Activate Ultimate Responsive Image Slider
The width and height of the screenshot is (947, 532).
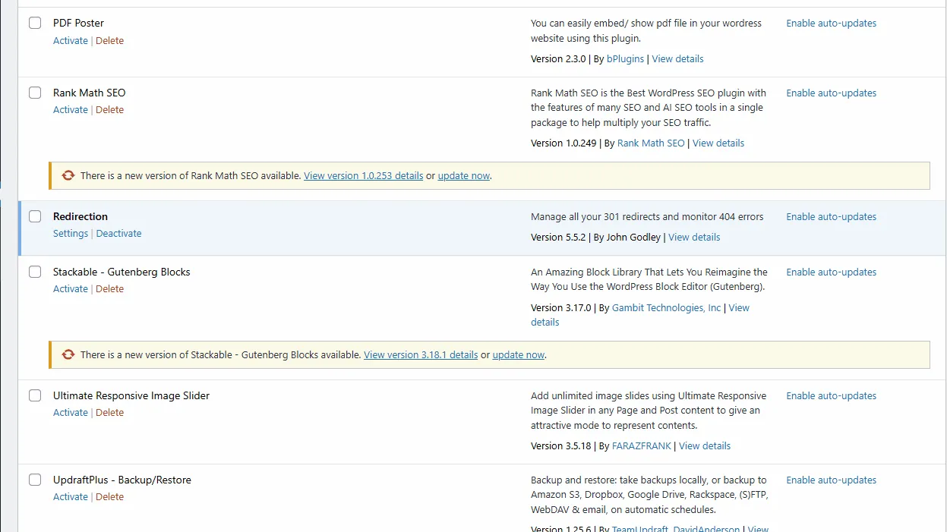click(x=70, y=412)
